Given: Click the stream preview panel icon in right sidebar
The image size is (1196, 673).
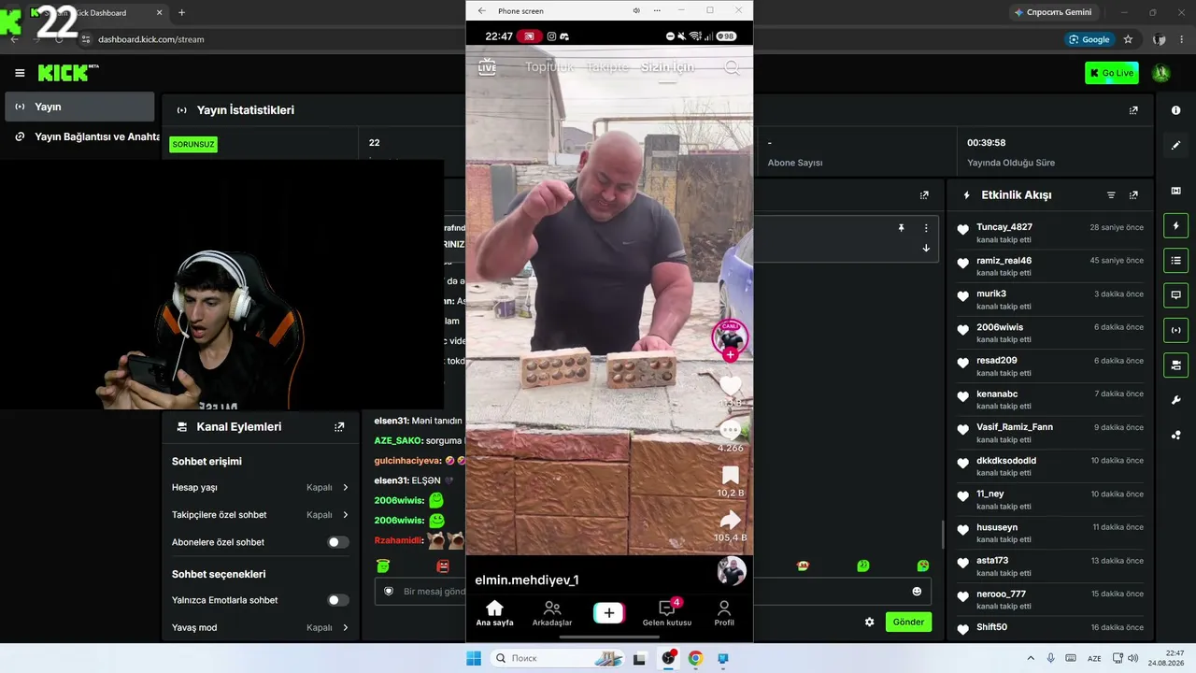Looking at the screenshot, I should [x=1175, y=191].
